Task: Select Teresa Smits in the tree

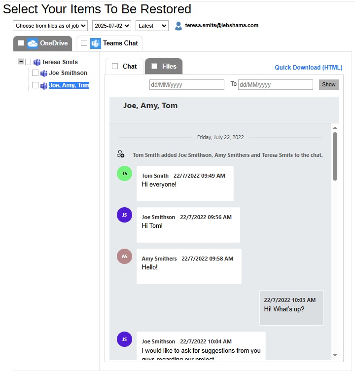Action: click(x=60, y=62)
